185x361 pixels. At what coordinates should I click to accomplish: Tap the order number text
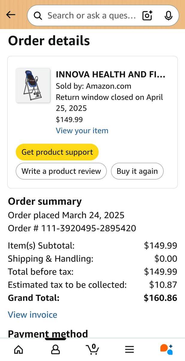72,228
